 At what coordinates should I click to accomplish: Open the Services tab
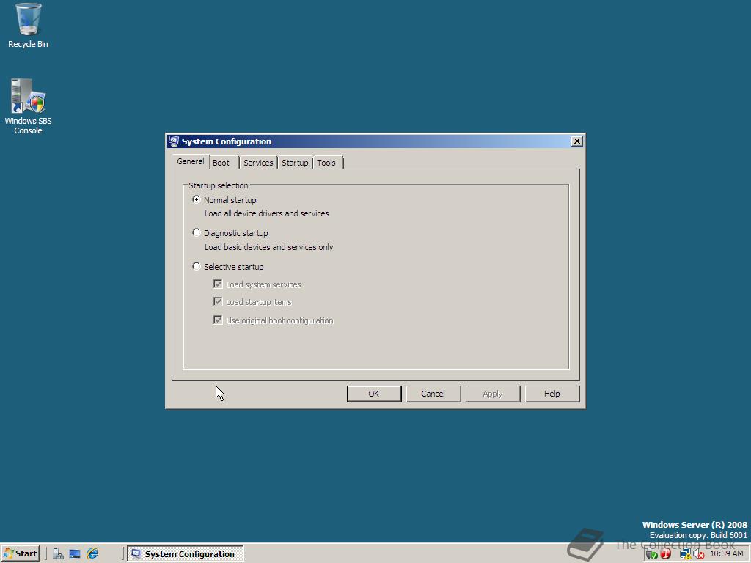pos(258,163)
